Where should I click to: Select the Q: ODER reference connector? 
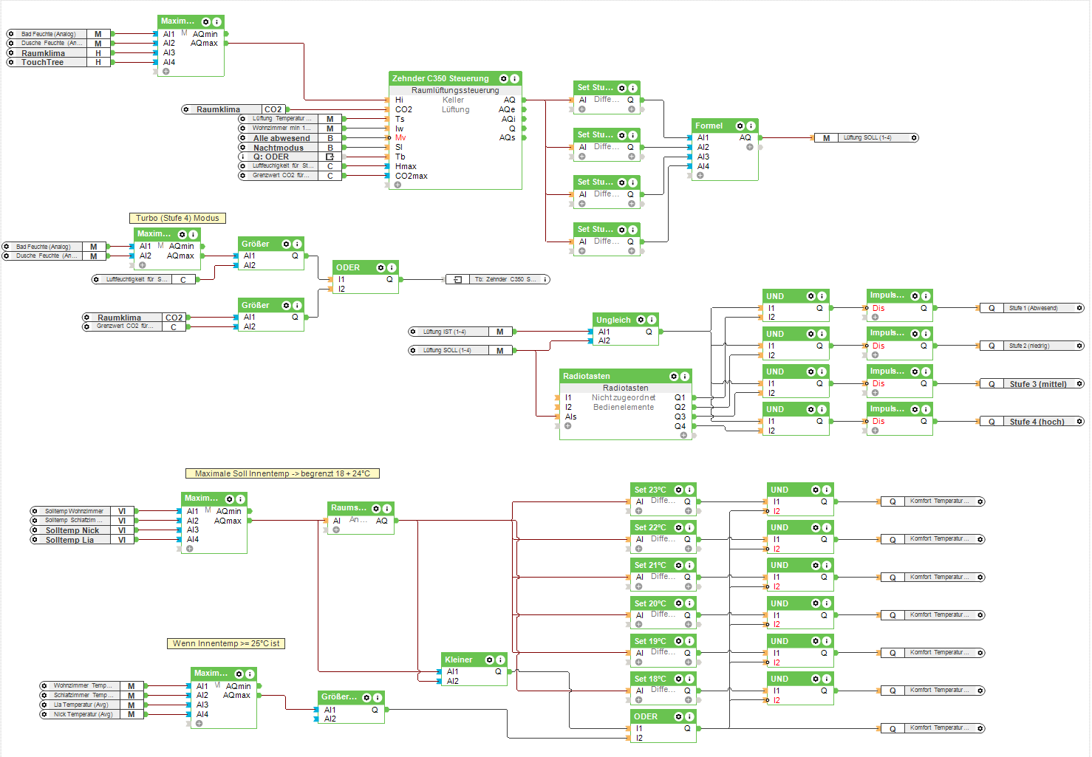point(290,157)
